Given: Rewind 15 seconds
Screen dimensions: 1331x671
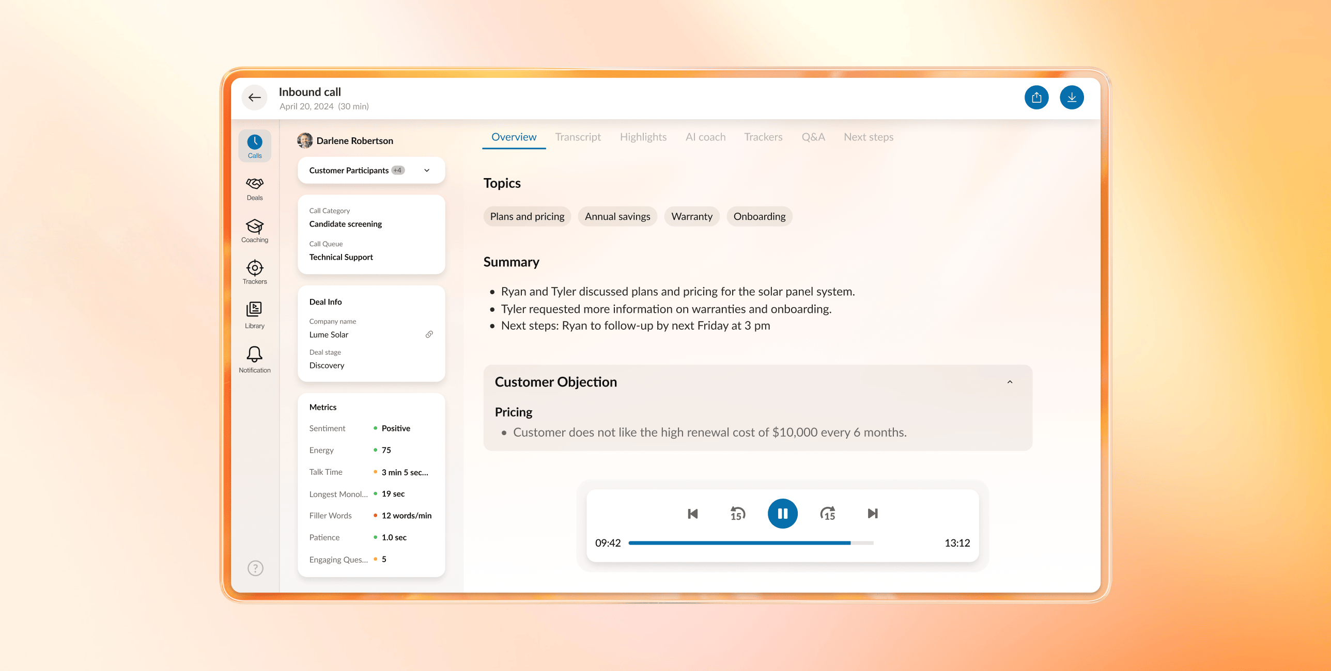Looking at the screenshot, I should click(x=737, y=514).
